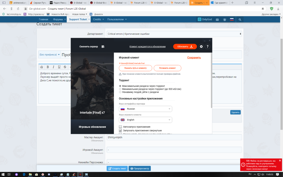Enable Автозапуск приложения checkbox
Screen dimensions: 283x177
click(x=120, y=127)
